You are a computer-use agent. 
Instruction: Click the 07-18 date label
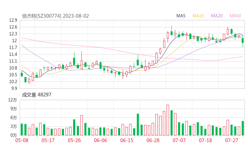(205, 140)
